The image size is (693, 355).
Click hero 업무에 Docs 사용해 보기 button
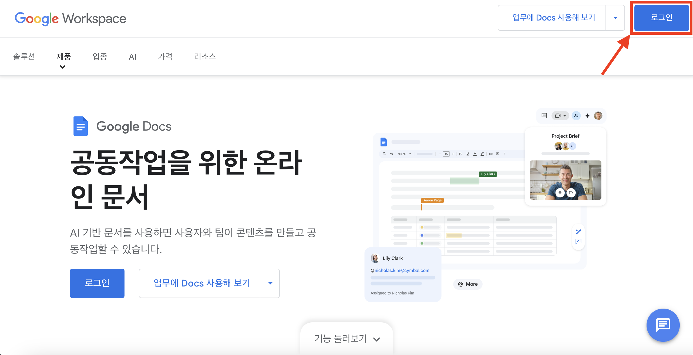coord(200,283)
